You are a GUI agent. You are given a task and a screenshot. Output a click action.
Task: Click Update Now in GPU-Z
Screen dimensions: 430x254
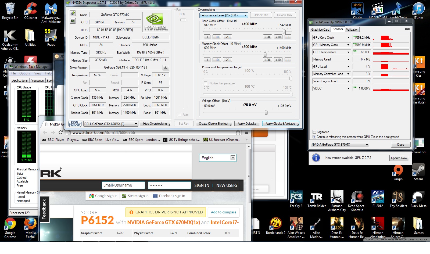[x=399, y=158]
